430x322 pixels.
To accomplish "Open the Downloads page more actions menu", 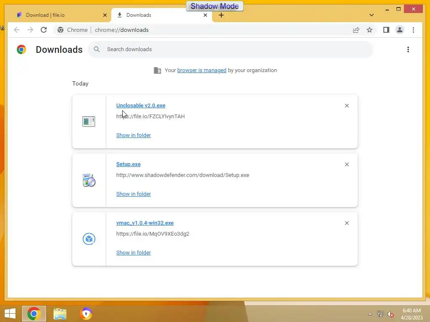I will [408, 49].
